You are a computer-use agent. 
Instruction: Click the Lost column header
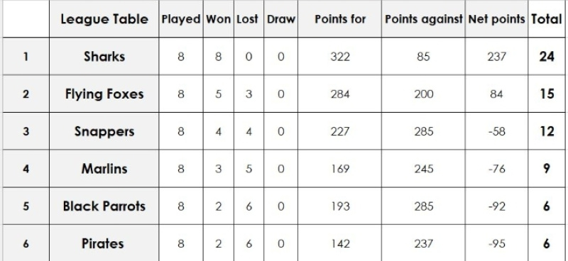click(x=248, y=19)
